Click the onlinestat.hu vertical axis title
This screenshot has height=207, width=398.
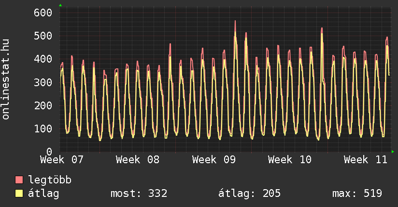(6, 79)
